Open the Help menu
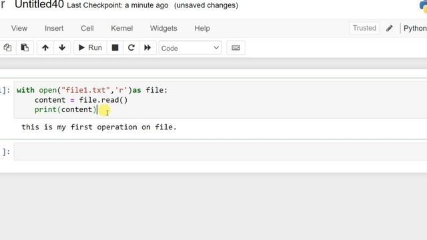The width and height of the screenshot is (427, 240). [x=202, y=28]
